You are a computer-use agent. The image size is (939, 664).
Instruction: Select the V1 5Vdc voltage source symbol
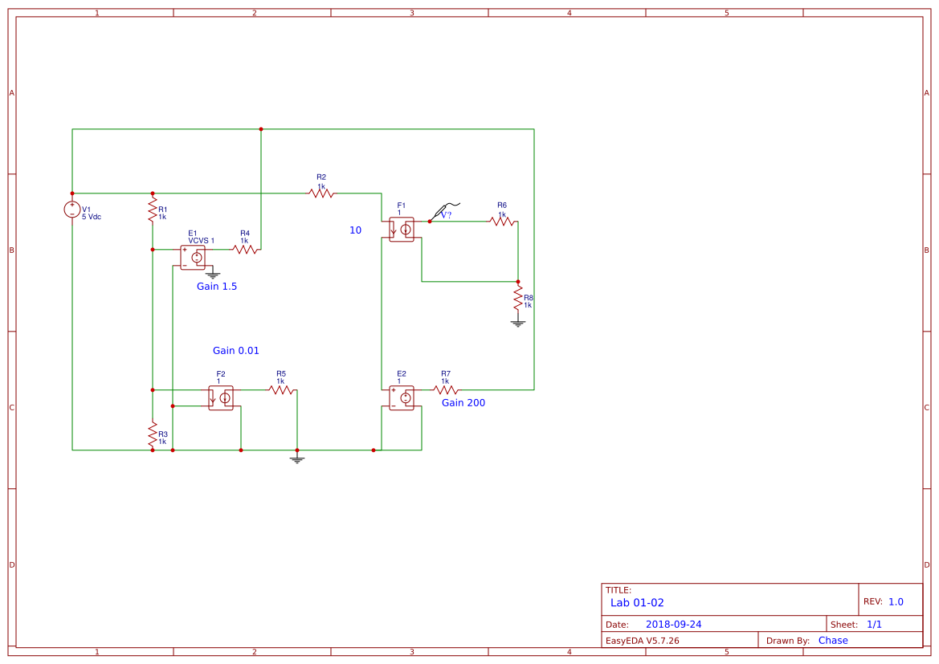[x=71, y=210]
